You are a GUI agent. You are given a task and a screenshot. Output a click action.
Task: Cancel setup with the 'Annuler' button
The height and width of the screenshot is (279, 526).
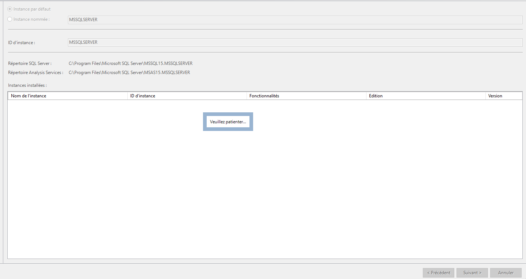click(x=506, y=273)
